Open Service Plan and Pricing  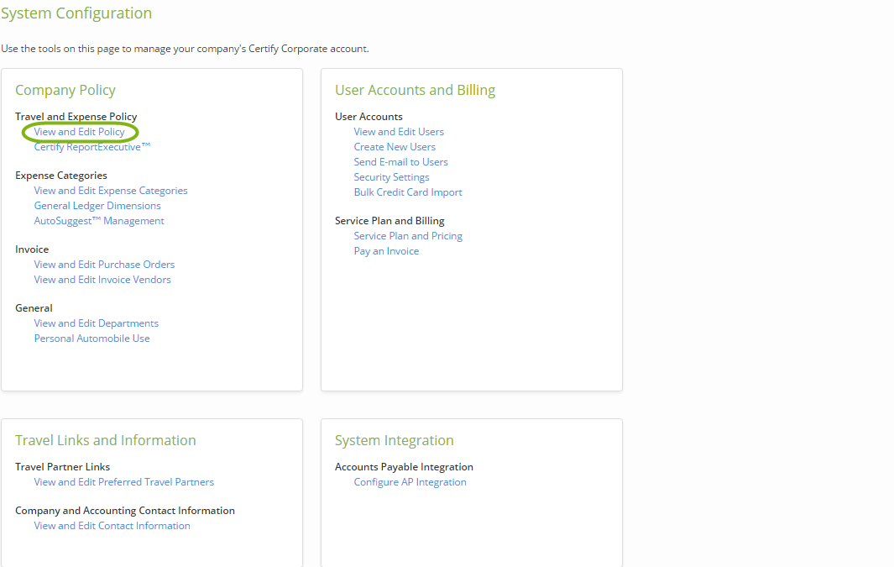point(407,235)
